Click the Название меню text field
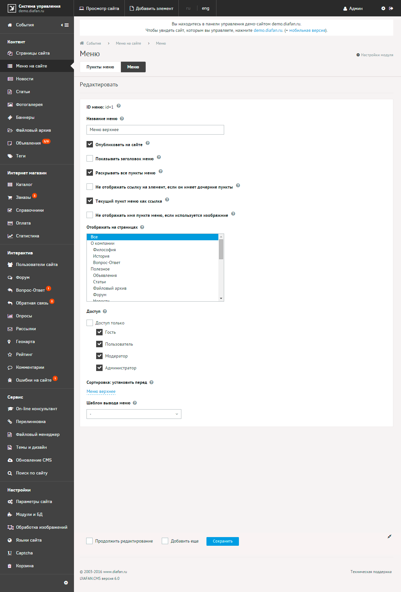The width and height of the screenshot is (401, 592). pos(155,130)
